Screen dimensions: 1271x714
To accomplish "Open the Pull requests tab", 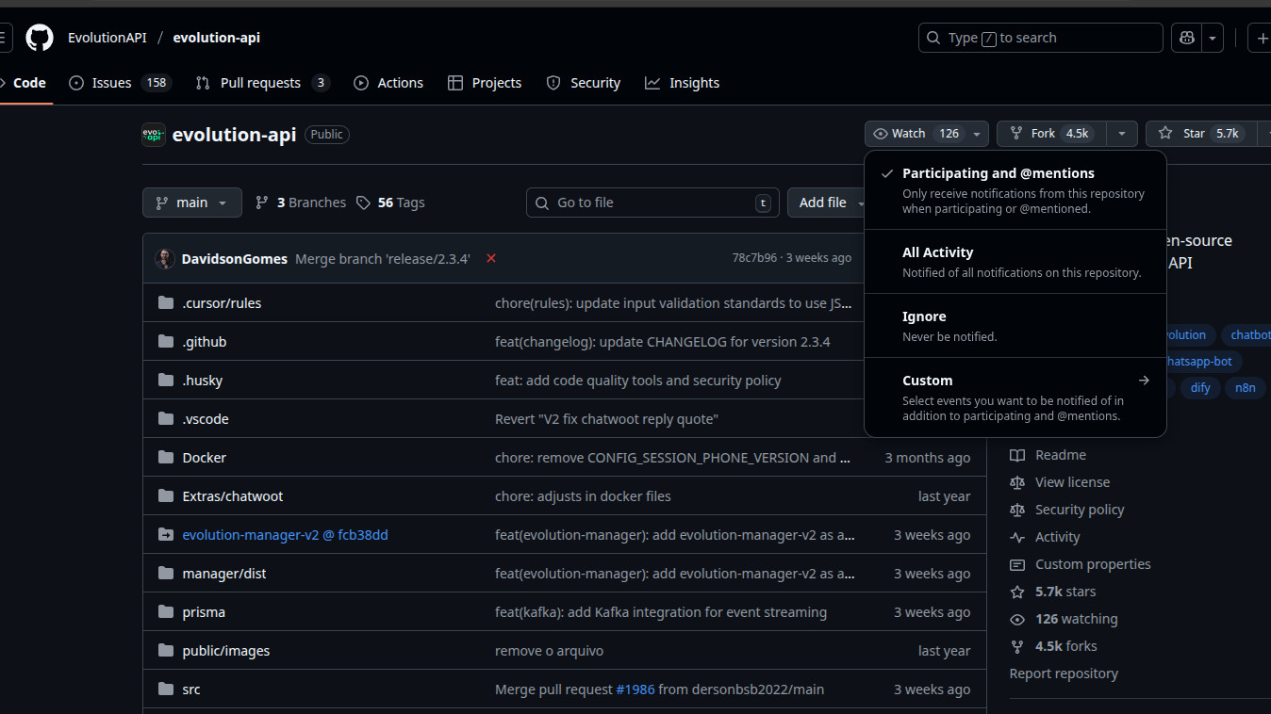I will [x=262, y=83].
